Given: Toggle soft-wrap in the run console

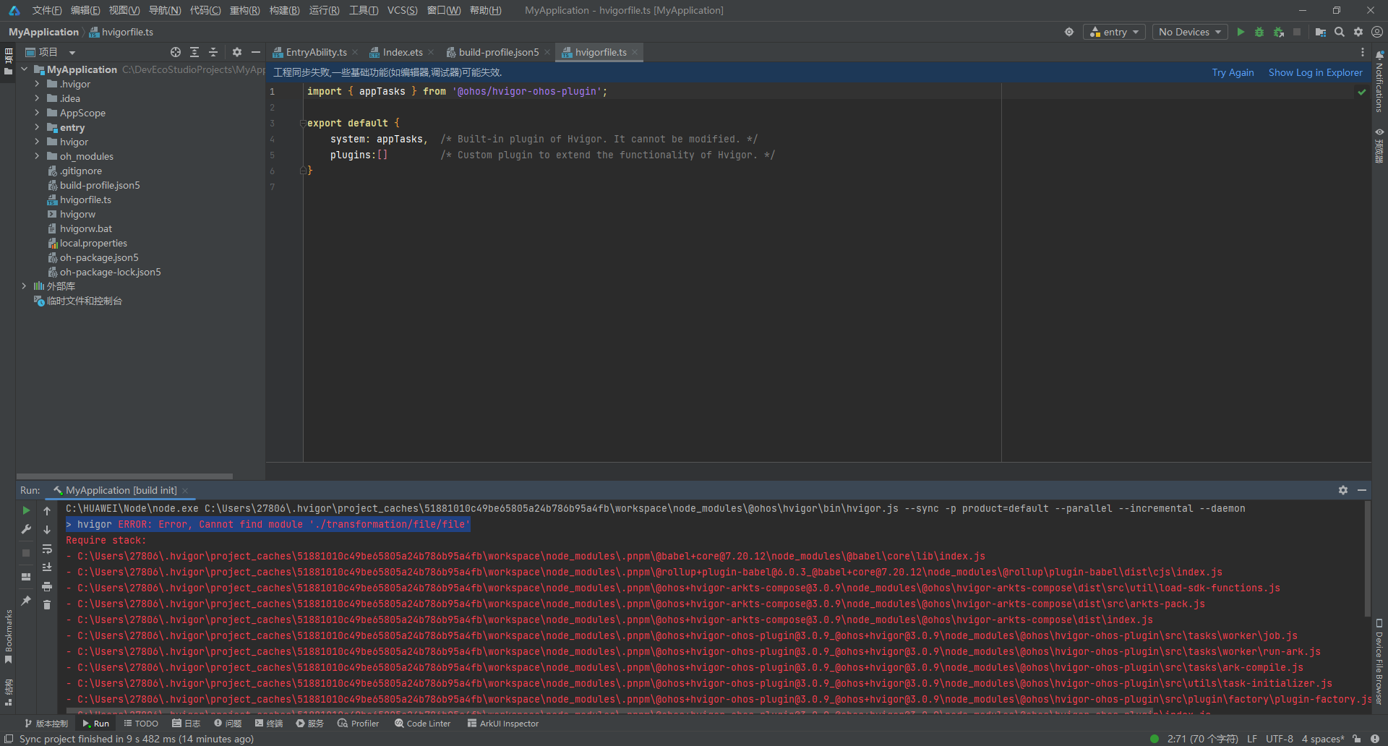Looking at the screenshot, I should click(x=47, y=549).
